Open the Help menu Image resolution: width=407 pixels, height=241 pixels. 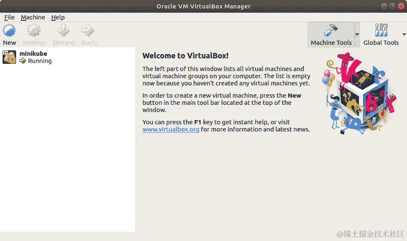[58, 17]
